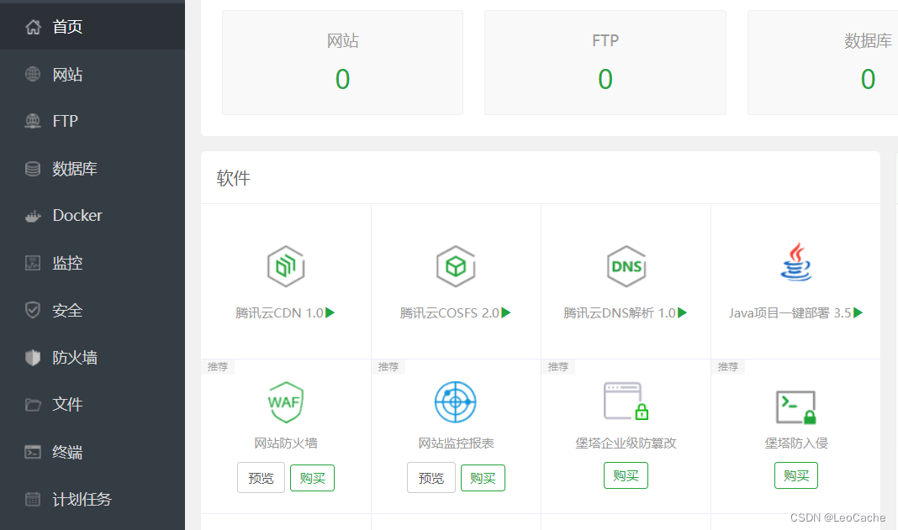Screen dimensions: 898x530
Task: Buy 堡塔防入侵 via 购买 button
Action: point(796,475)
